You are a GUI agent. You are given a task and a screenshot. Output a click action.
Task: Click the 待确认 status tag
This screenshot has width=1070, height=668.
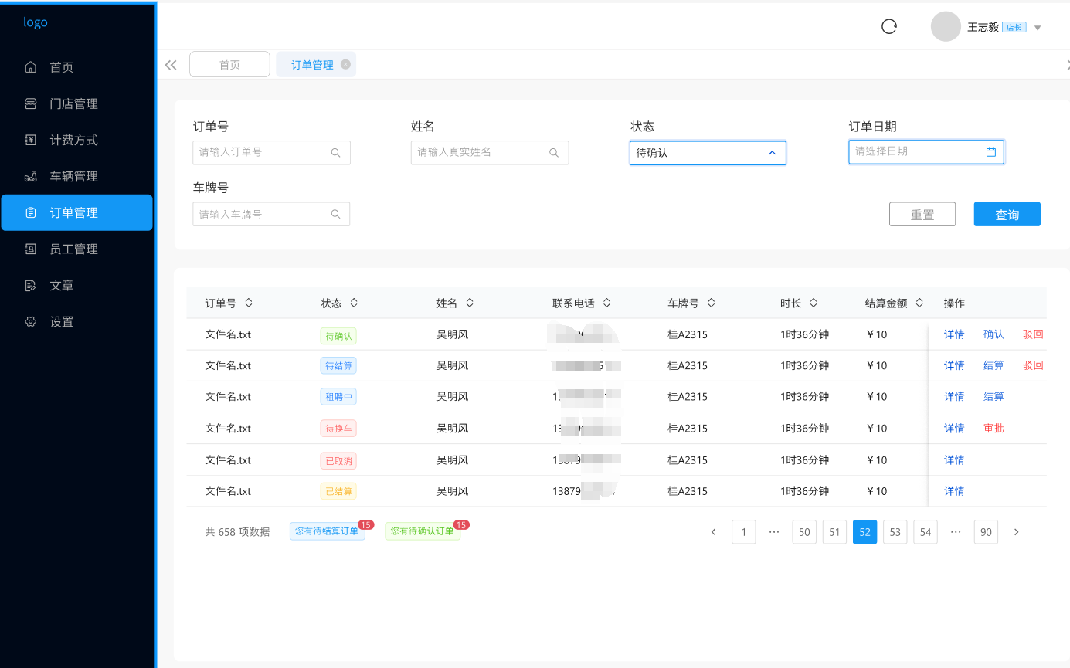click(338, 336)
